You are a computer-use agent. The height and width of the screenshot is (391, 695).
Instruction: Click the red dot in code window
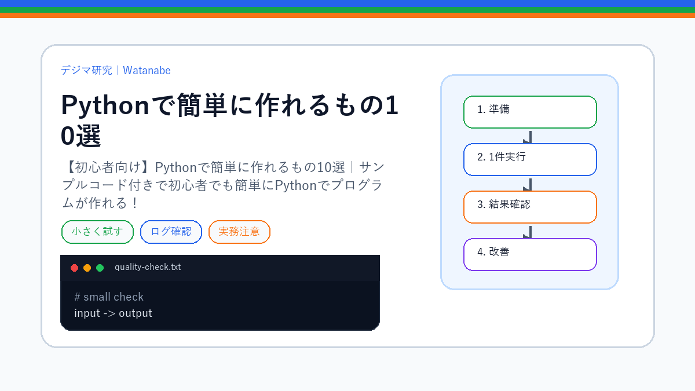74,268
